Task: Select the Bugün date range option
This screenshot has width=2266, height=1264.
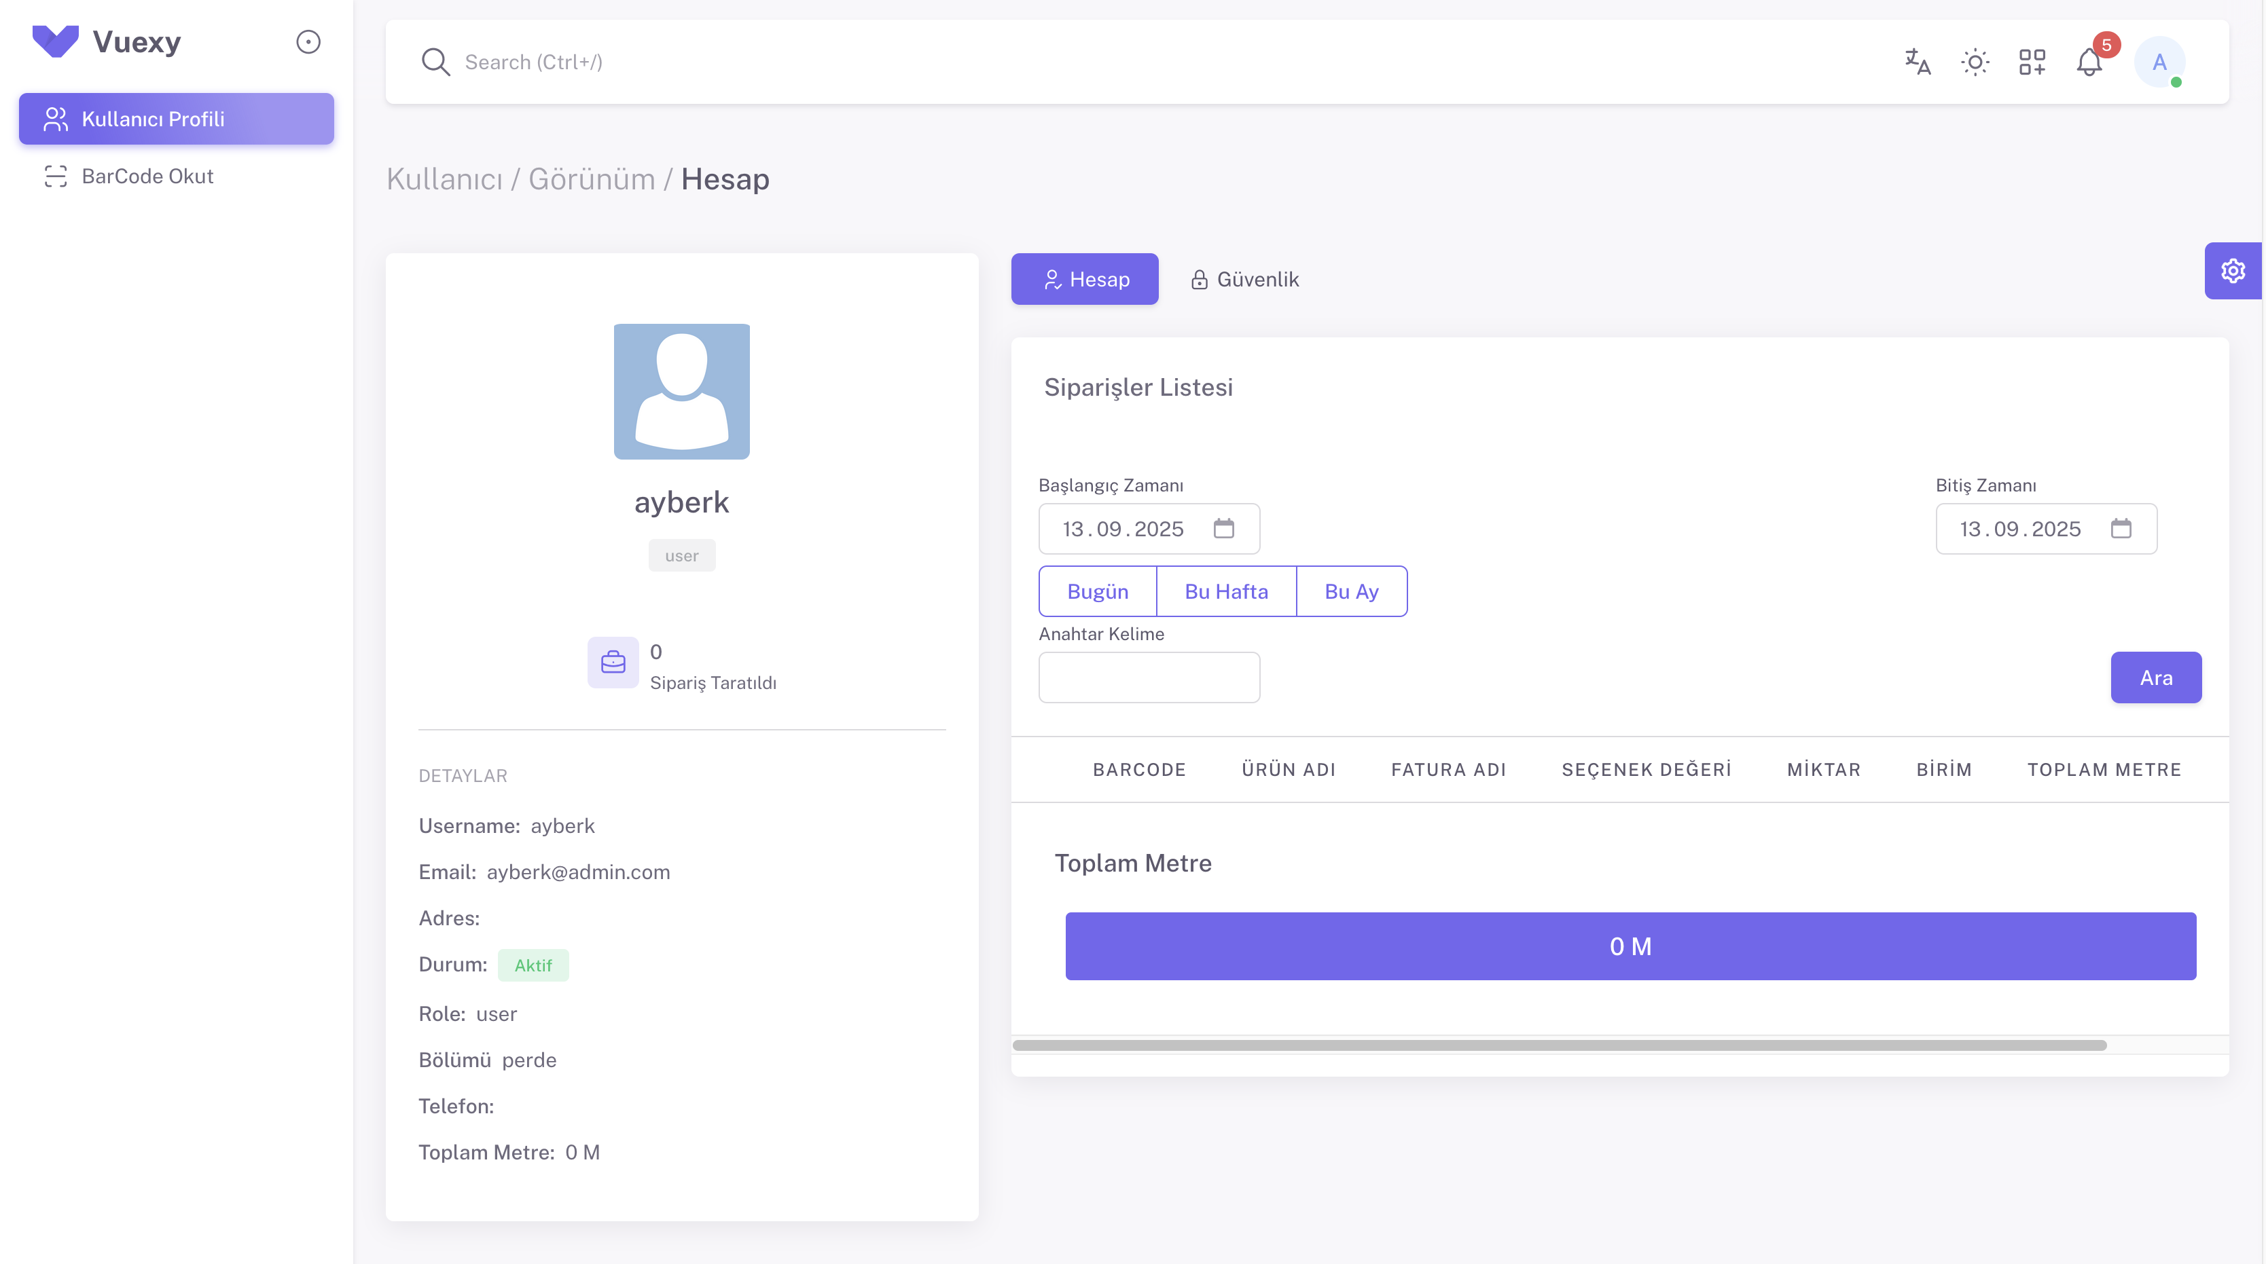Action: [x=1097, y=591]
